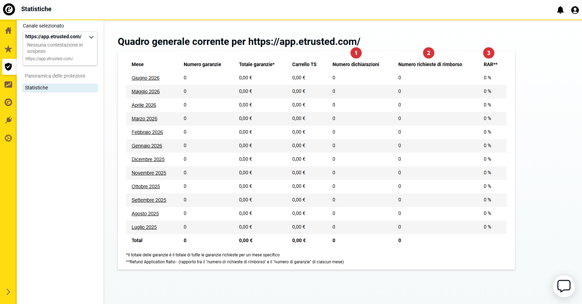This screenshot has height=304, width=582.
Task: Open the Febbraio 2026 month link
Action: pyautogui.click(x=147, y=132)
